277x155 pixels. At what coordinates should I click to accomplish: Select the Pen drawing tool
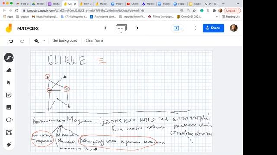pos(9,58)
